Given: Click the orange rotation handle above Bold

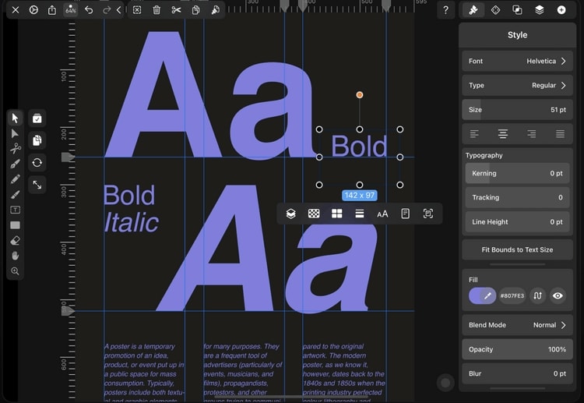Looking at the screenshot, I should pyautogui.click(x=360, y=95).
